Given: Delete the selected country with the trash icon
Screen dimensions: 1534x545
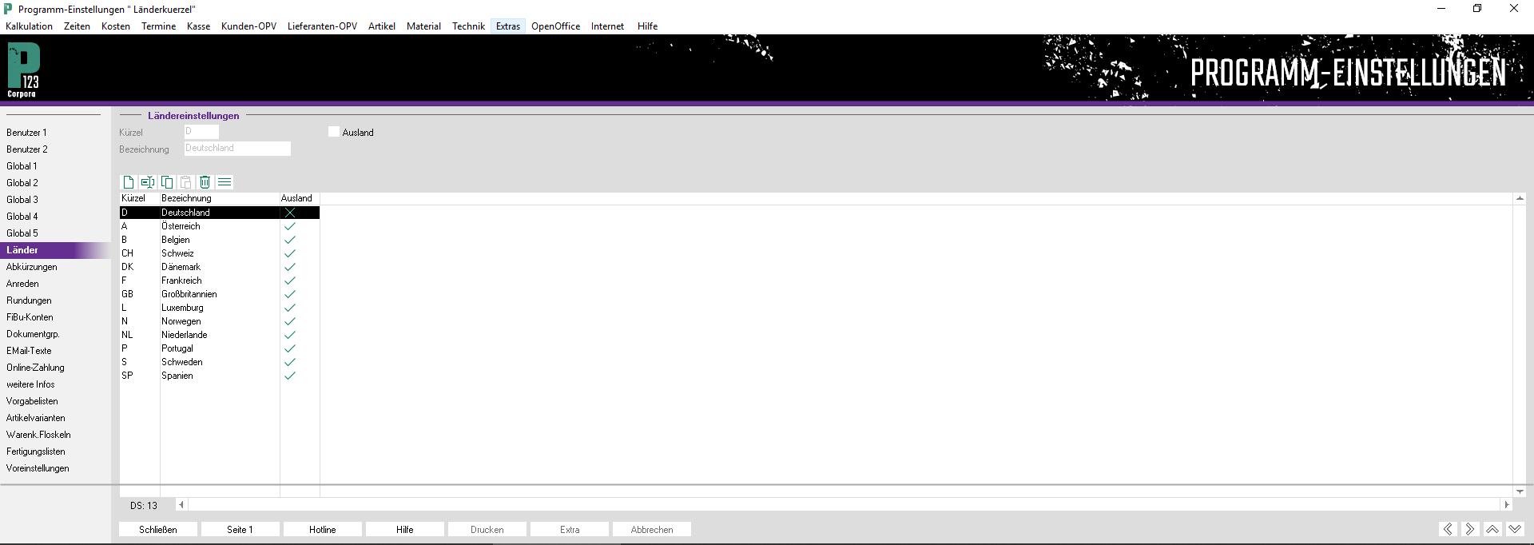Looking at the screenshot, I should pos(205,182).
